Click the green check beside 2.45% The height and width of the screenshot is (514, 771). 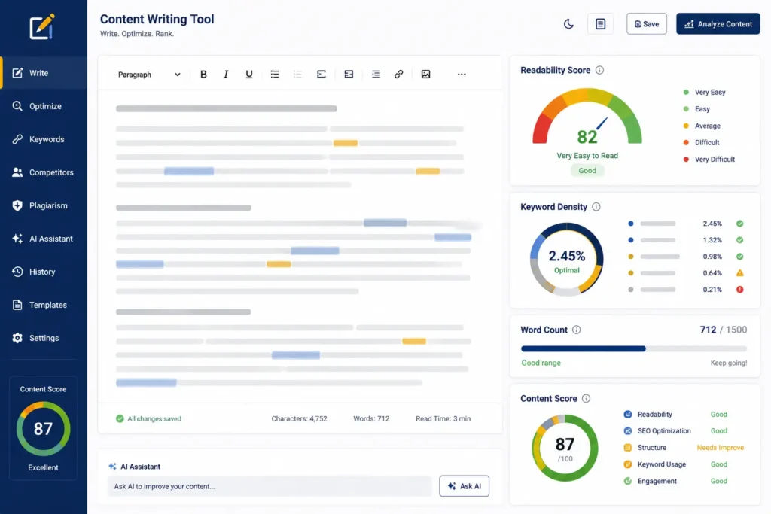pyautogui.click(x=739, y=224)
